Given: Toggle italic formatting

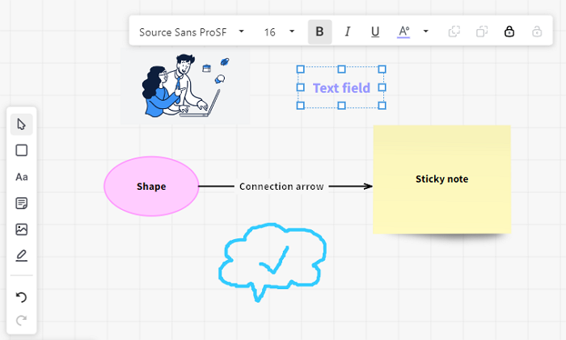Looking at the screenshot, I should coord(347,31).
